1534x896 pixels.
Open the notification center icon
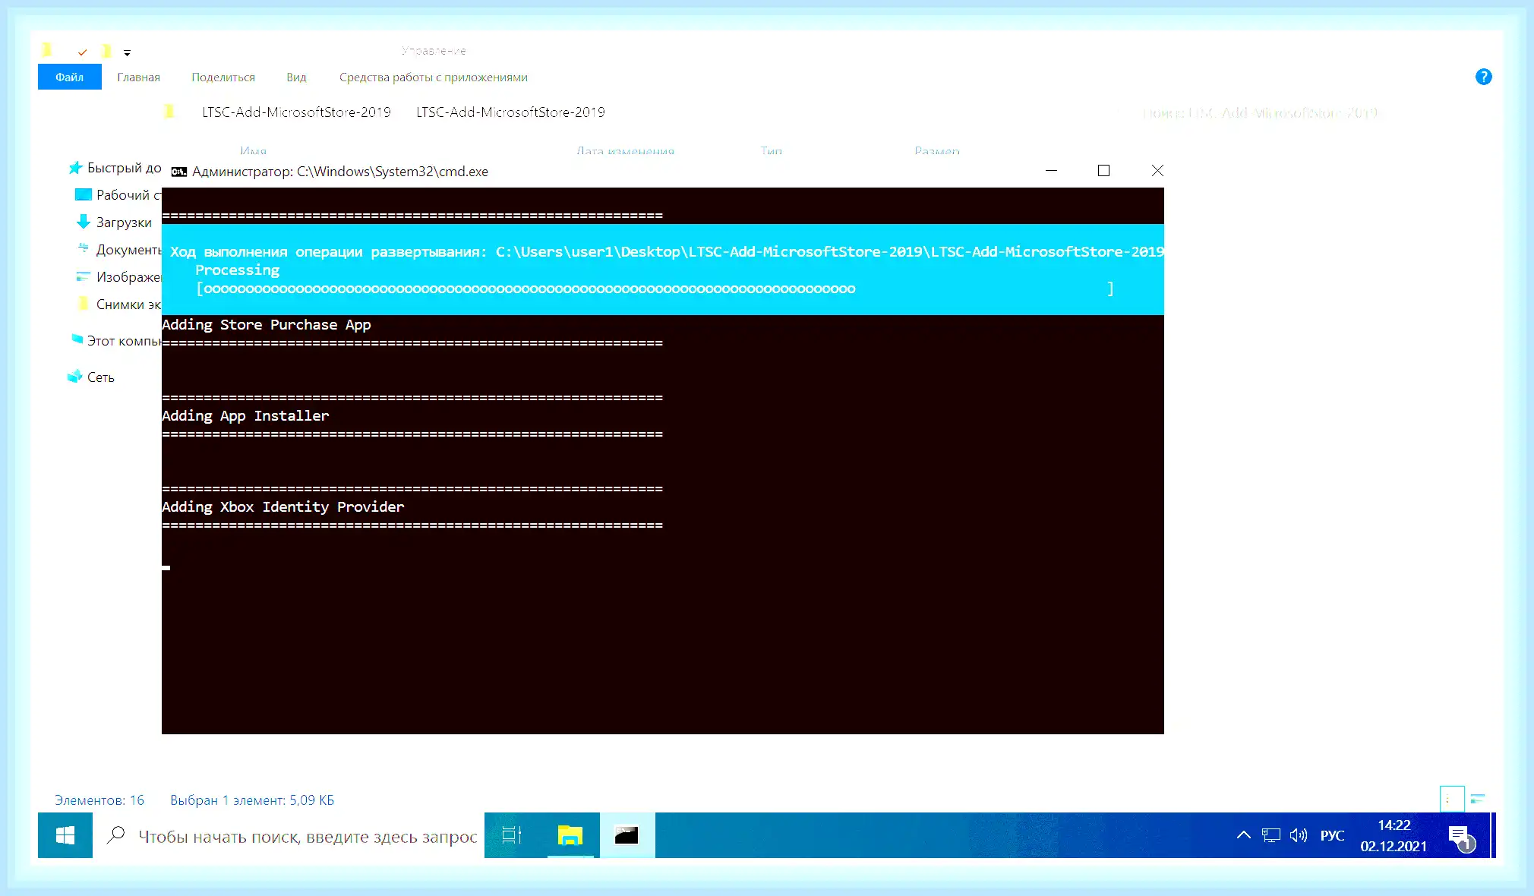pos(1460,837)
